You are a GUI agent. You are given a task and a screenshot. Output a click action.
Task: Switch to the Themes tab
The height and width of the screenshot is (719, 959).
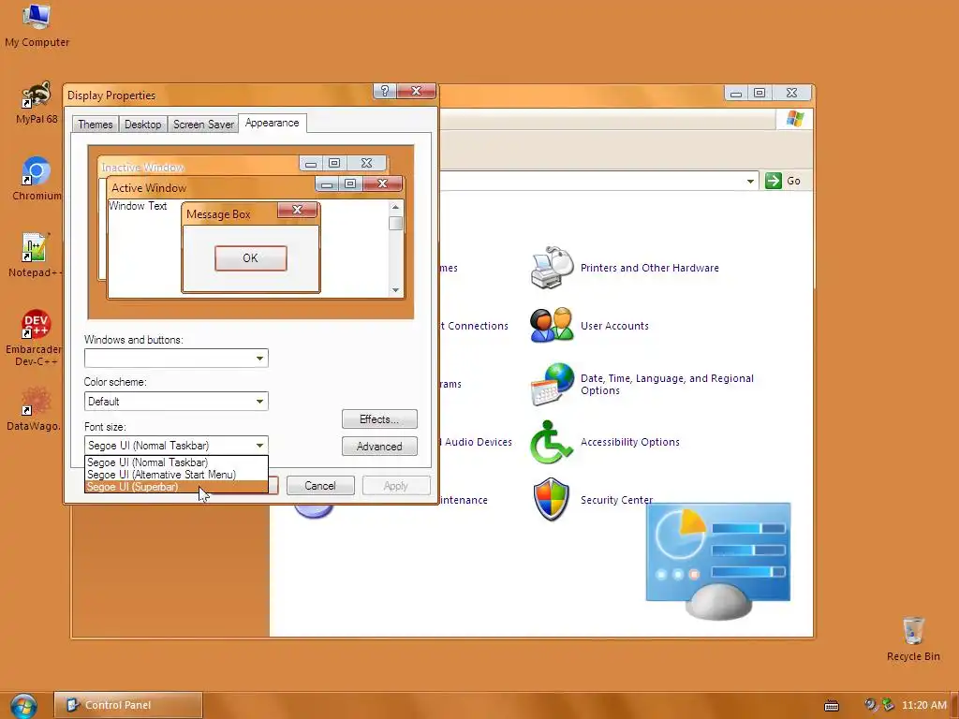(96, 125)
